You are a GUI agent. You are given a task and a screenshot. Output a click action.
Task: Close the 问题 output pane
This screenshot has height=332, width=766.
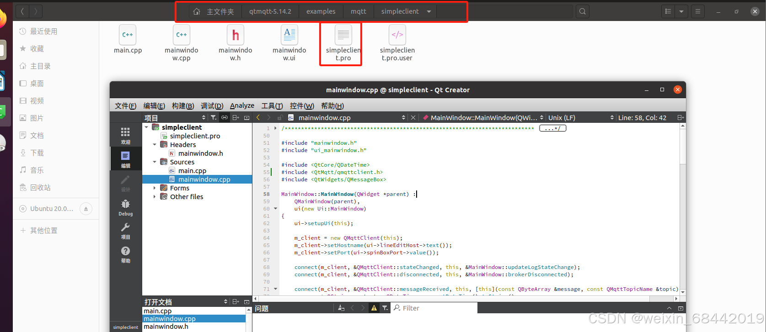click(680, 308)
